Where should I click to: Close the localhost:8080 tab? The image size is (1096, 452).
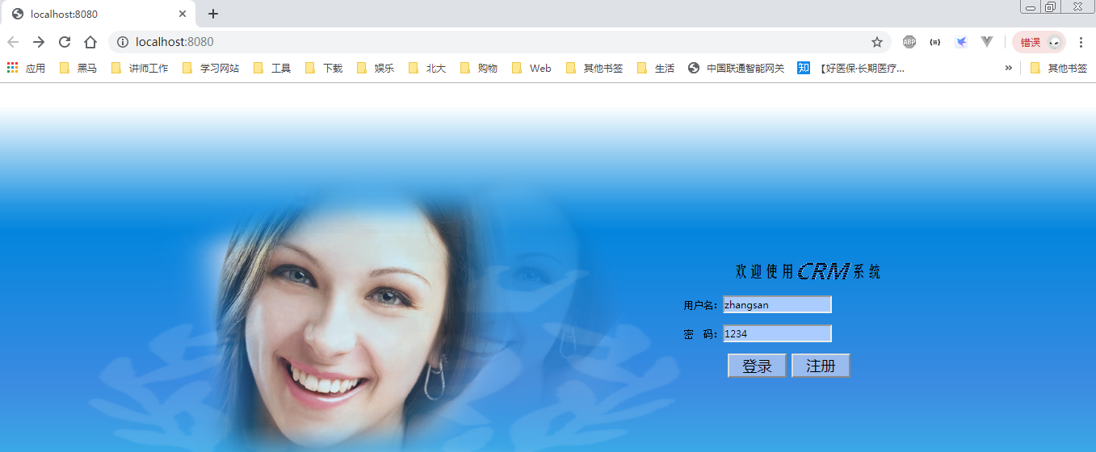point(183,14)
